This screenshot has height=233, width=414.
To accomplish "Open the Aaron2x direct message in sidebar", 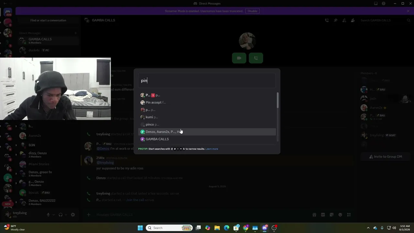I will click(x=48, y=136).
